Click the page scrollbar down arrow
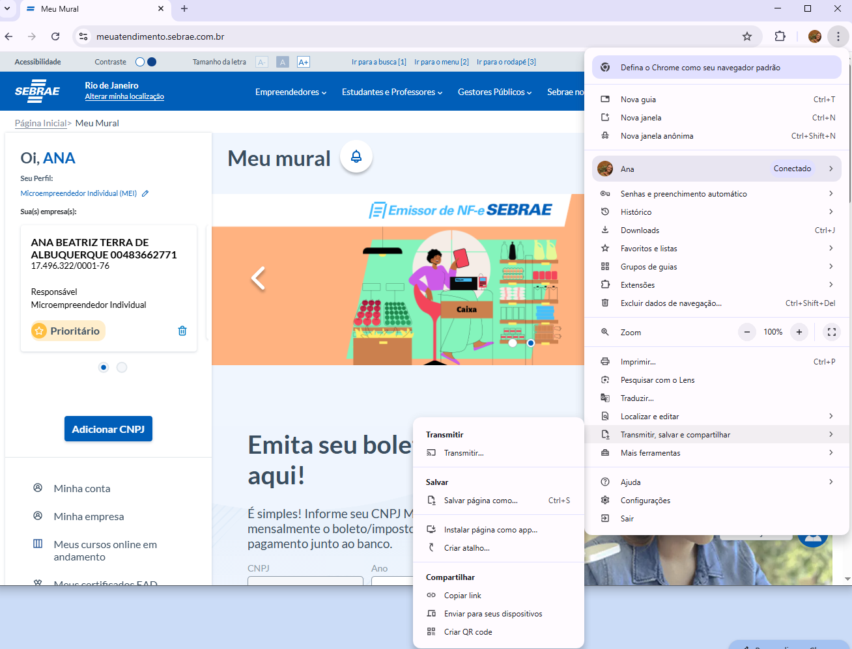 (x=847, y=578)
